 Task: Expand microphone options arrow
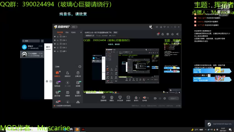[140, 98]
